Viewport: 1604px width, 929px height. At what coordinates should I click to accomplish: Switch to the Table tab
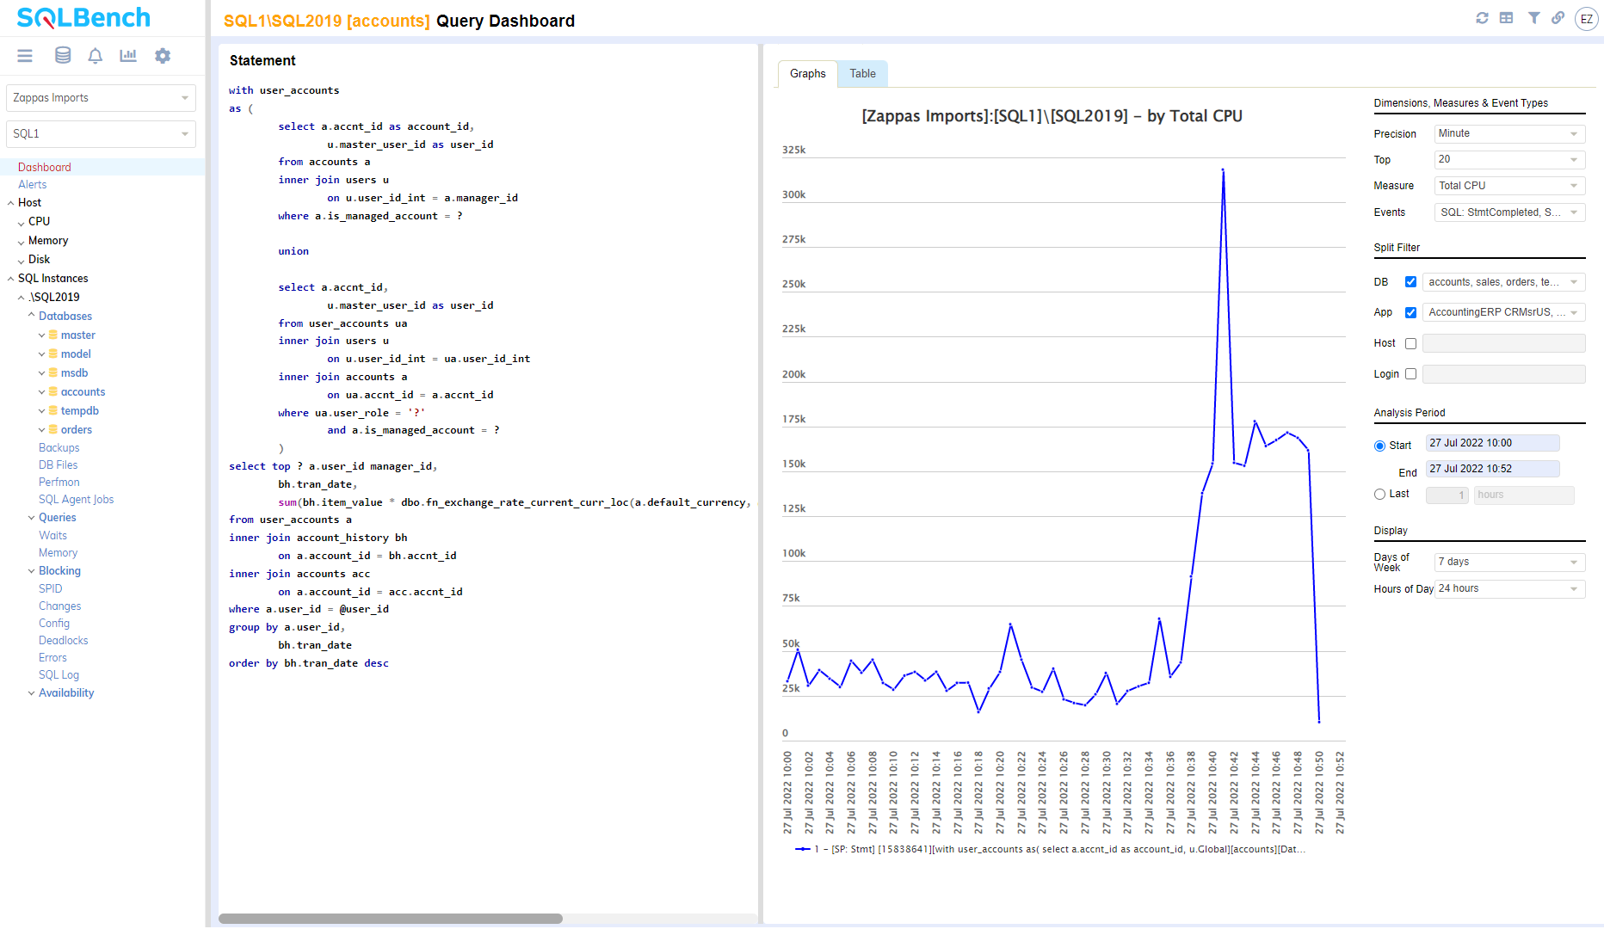[x=862, y=74]
